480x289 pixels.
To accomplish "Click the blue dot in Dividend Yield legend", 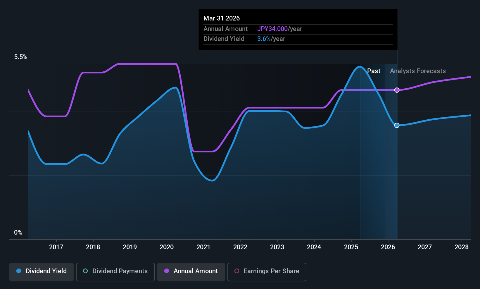I will point(19,271).
